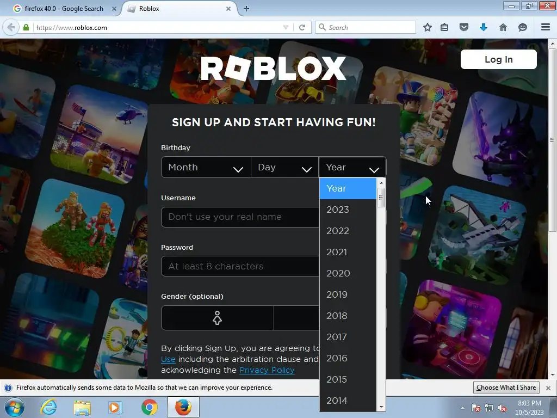
Task: Choose 2017 from the year list
Action: (x=348, y=337)
